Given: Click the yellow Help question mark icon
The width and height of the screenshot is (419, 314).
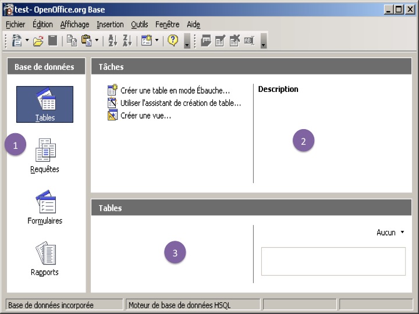Looking at the screenshot, I should 173,41.
